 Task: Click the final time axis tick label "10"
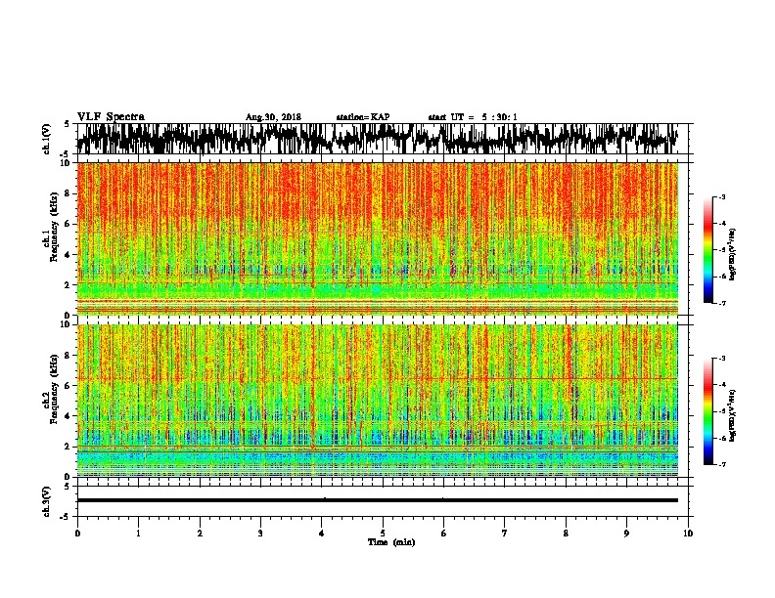point(688,534)
